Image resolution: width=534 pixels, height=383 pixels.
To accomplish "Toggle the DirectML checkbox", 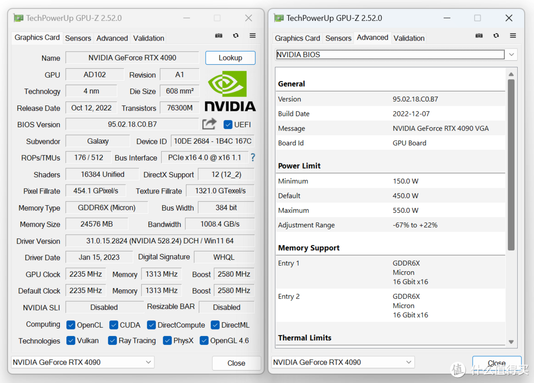I will coord(215,325).
